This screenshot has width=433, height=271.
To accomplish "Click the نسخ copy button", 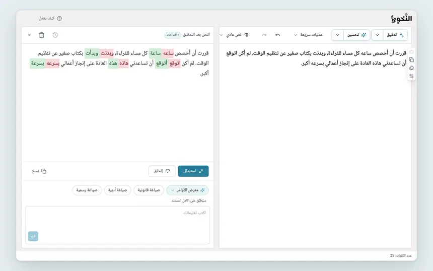I will [x=39, y=171].
